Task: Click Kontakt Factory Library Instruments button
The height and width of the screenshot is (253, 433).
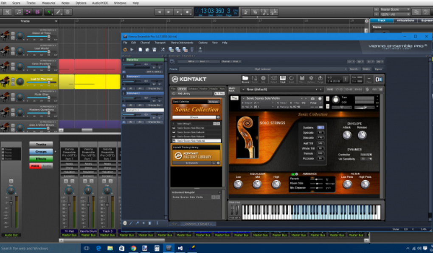Action: (x=192, y=163)
